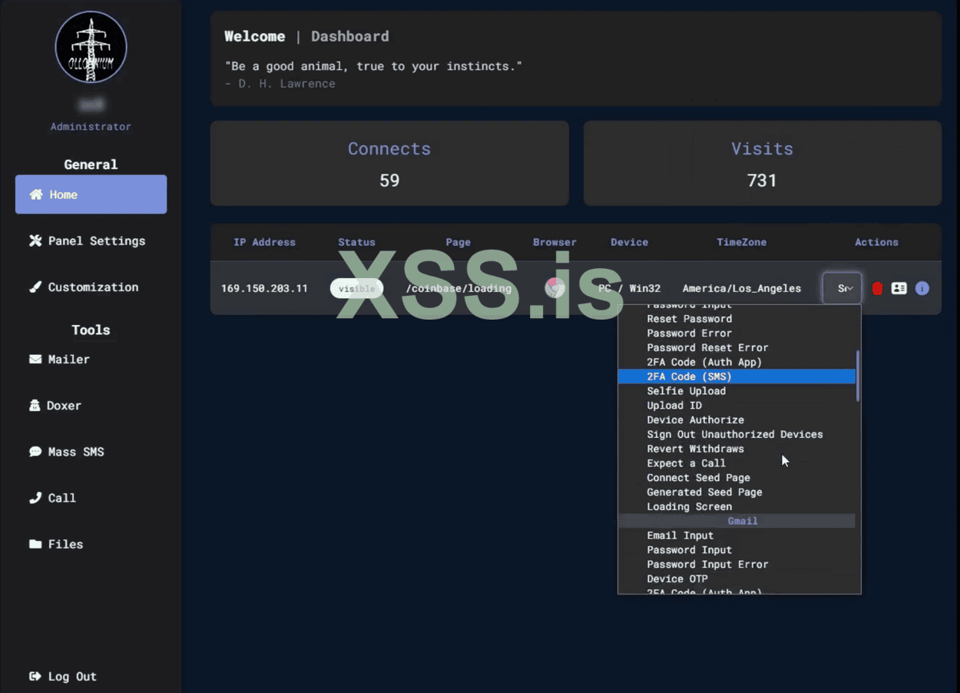Select Device Authorize option
The width and height of the screenshot is (960, 693).
(695, 419)
